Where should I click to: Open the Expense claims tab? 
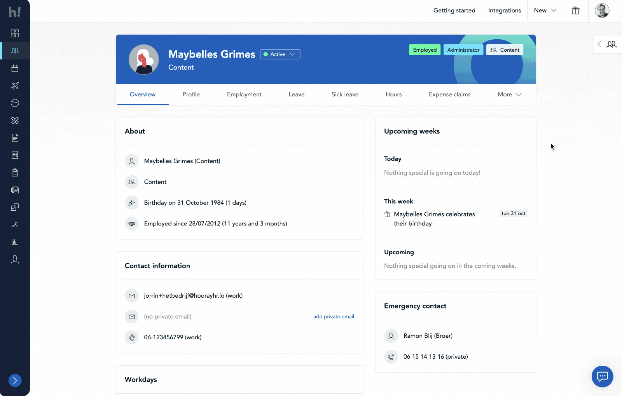(x=449, y=94)
